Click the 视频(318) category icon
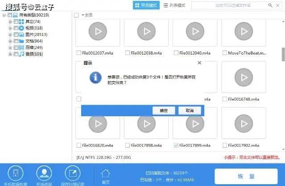Screen dimensions: 285x186 tap(21, 28)
